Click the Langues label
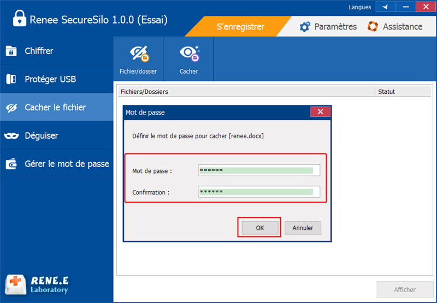Screen dimensions: 437x303 pos(359,7)
